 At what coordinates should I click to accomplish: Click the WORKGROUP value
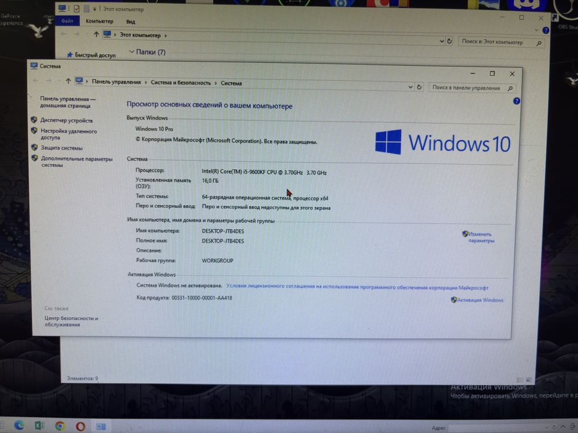[x=217, y=261]
